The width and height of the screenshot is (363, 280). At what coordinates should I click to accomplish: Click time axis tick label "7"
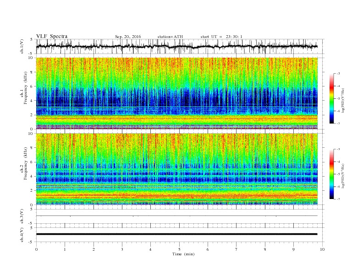point(236,249)
